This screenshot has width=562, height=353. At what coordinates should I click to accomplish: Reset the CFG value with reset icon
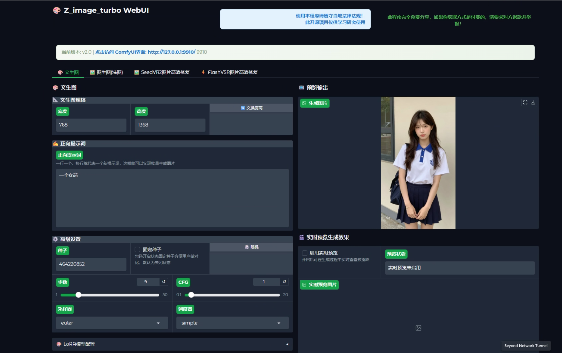point(284,282)
